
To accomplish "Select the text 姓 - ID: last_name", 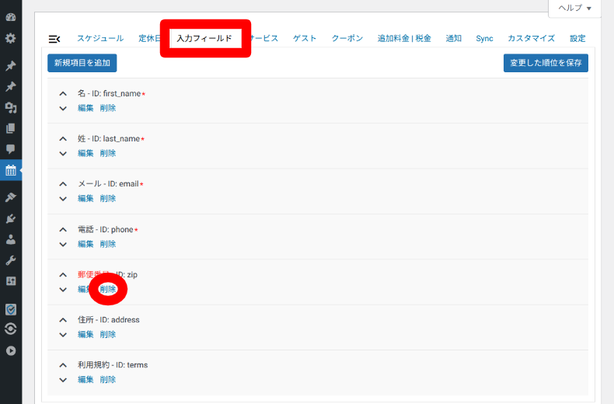I will [x=109, y=138].
